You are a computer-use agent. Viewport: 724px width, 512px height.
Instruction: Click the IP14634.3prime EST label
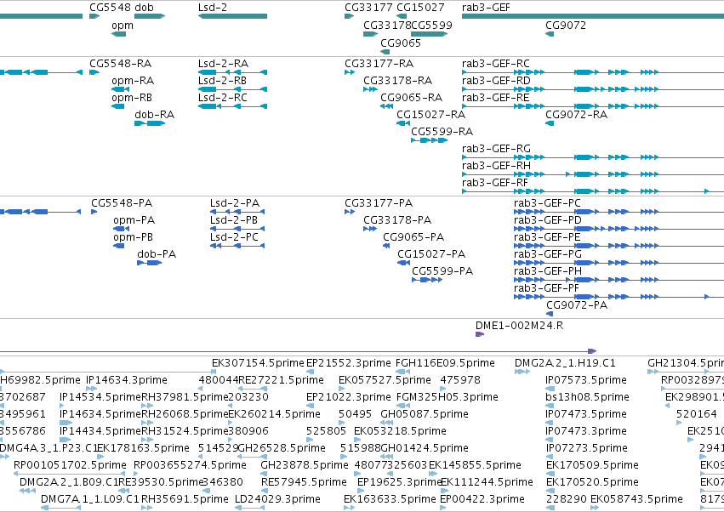(127, 380)
